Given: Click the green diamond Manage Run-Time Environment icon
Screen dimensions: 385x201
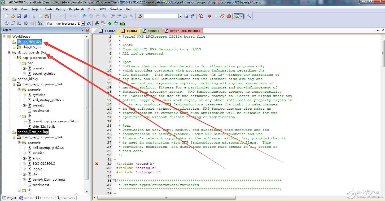Looking at the screenshot, I should pyautogui.click(x=110, y=24).
